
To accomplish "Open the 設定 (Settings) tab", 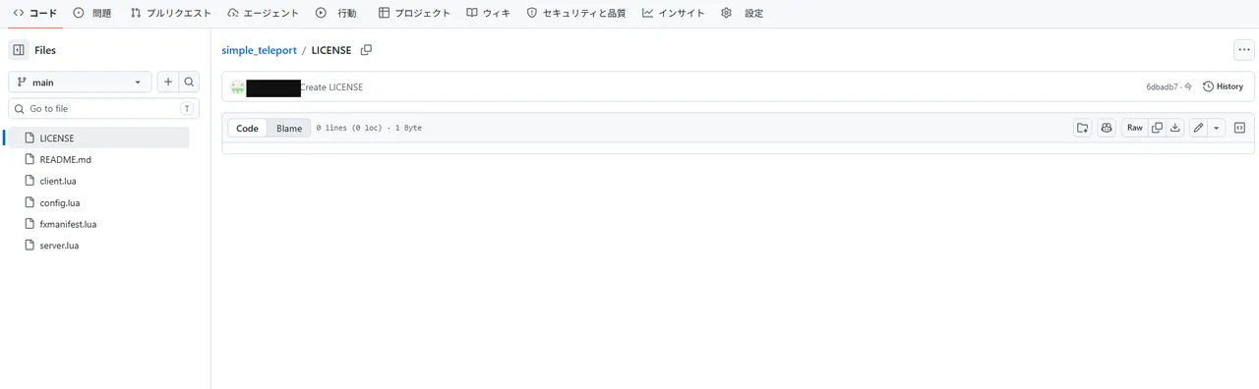I will coord(742,14).
